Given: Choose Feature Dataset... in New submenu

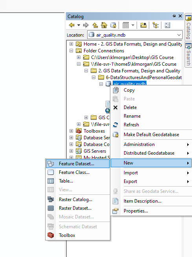Looking at the screenshot, I should [x=78, y=164].
